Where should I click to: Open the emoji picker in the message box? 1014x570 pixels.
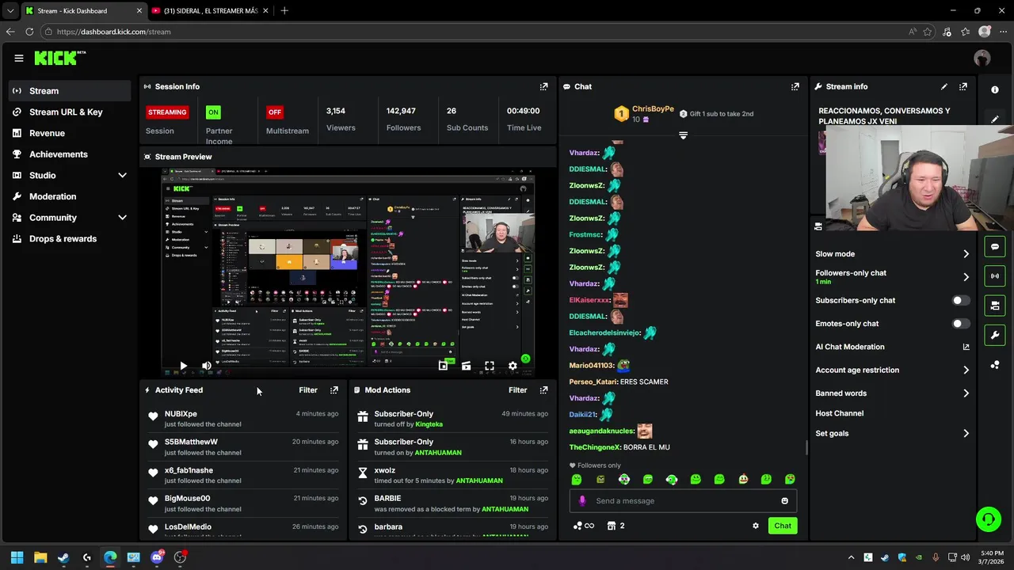point(785,500)
